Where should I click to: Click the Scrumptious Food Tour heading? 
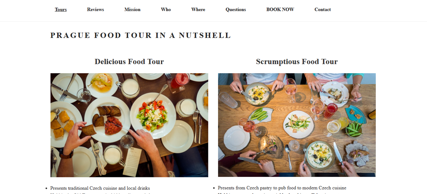pyautogui.click(x=297, y=62)
